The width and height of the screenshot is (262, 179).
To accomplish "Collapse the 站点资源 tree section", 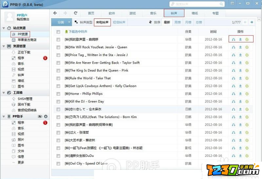I will tap(3, 28).
